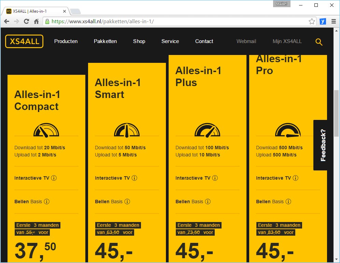Reload the page with the refresh icon

click(26, 21)
